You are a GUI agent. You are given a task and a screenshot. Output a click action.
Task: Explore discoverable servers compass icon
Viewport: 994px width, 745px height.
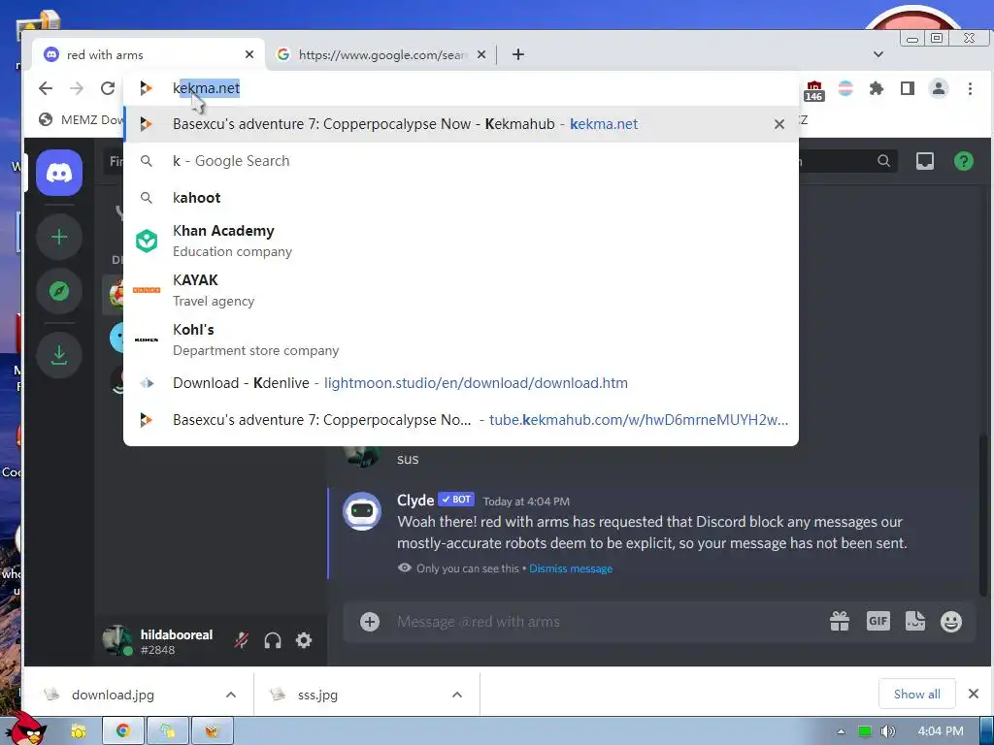[x=59, y=291]
